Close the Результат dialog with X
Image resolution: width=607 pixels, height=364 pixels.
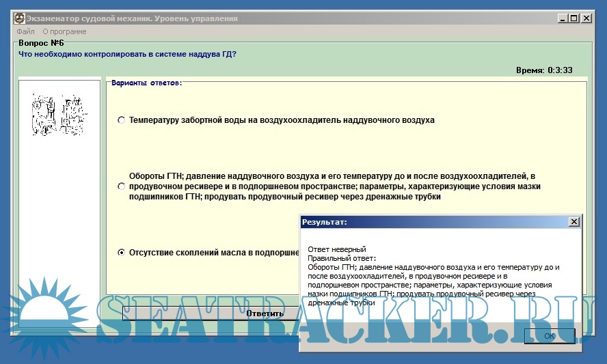coord(574,222)
